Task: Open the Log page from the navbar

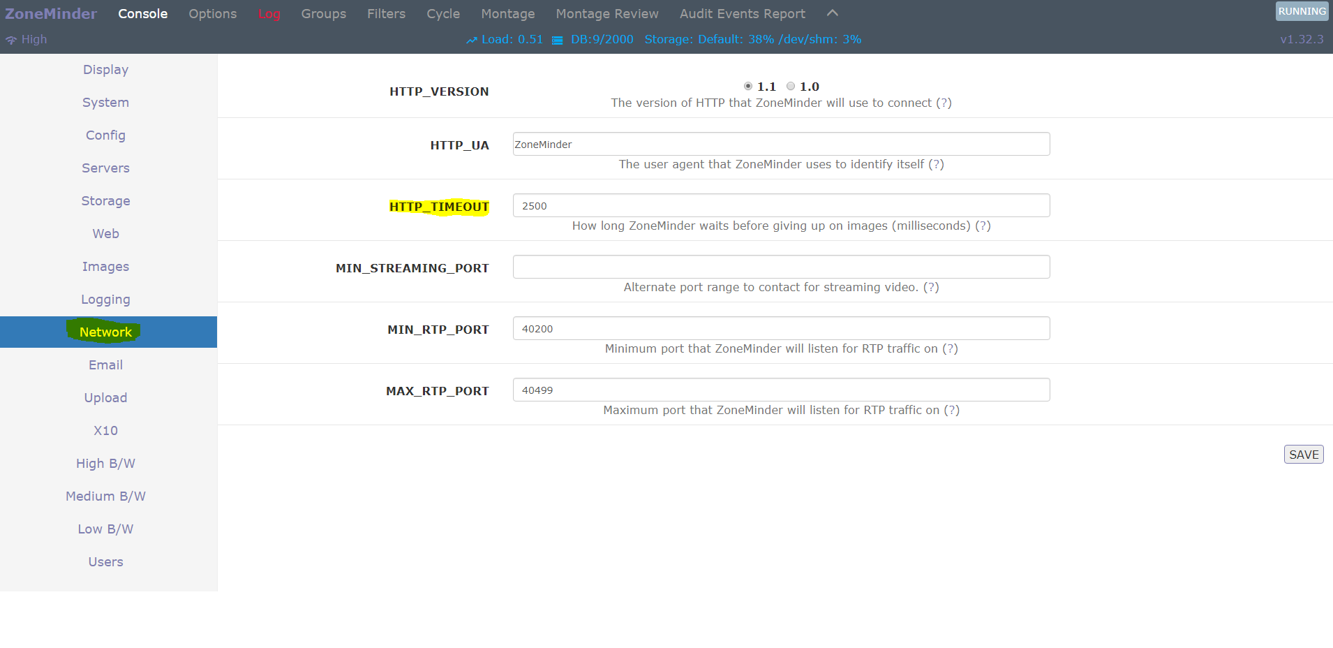Action: [269, 14]
